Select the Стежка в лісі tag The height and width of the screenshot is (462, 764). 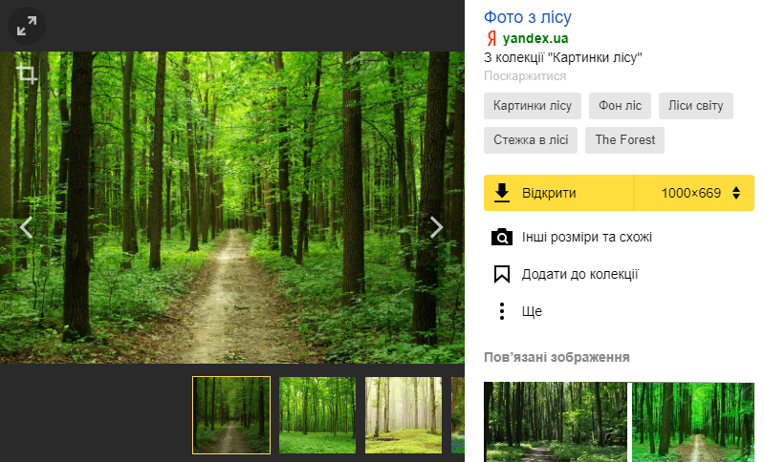tap(531, 140)
